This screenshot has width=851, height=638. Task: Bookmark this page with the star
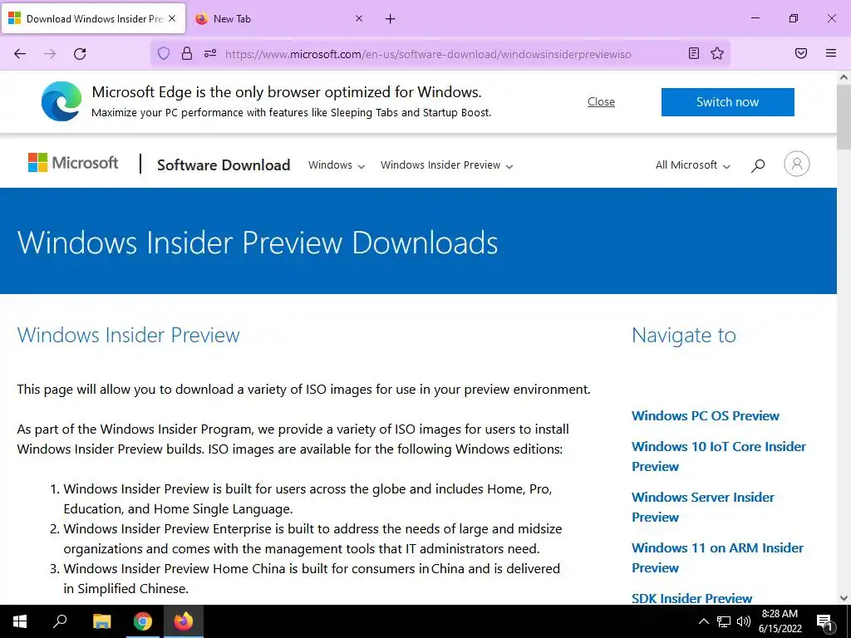(717, 53)
